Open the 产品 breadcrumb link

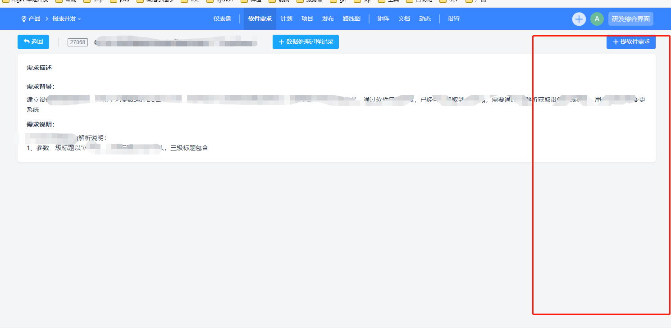[31, 19]
